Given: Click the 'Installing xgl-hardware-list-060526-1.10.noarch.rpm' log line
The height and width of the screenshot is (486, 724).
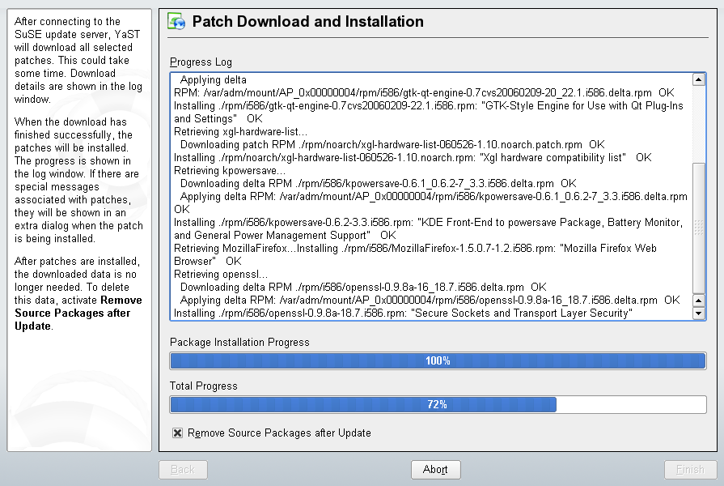Looking at the screenshot, I should pos(413,158).
